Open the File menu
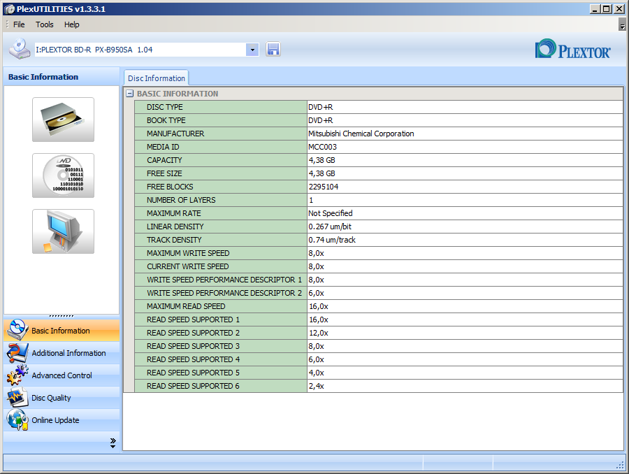Screen dimensions: 629x474 pyautogui.click(x=19, y=24)
